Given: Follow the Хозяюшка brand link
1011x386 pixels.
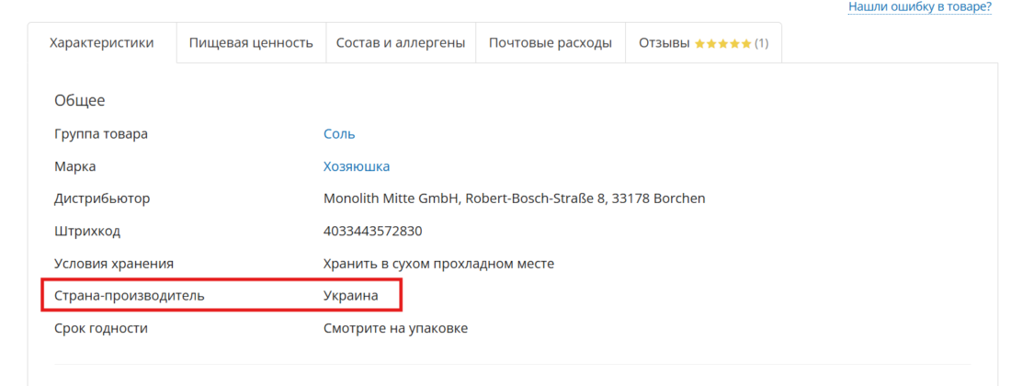Looking at the screenshot, I should [x=357, y=166].
